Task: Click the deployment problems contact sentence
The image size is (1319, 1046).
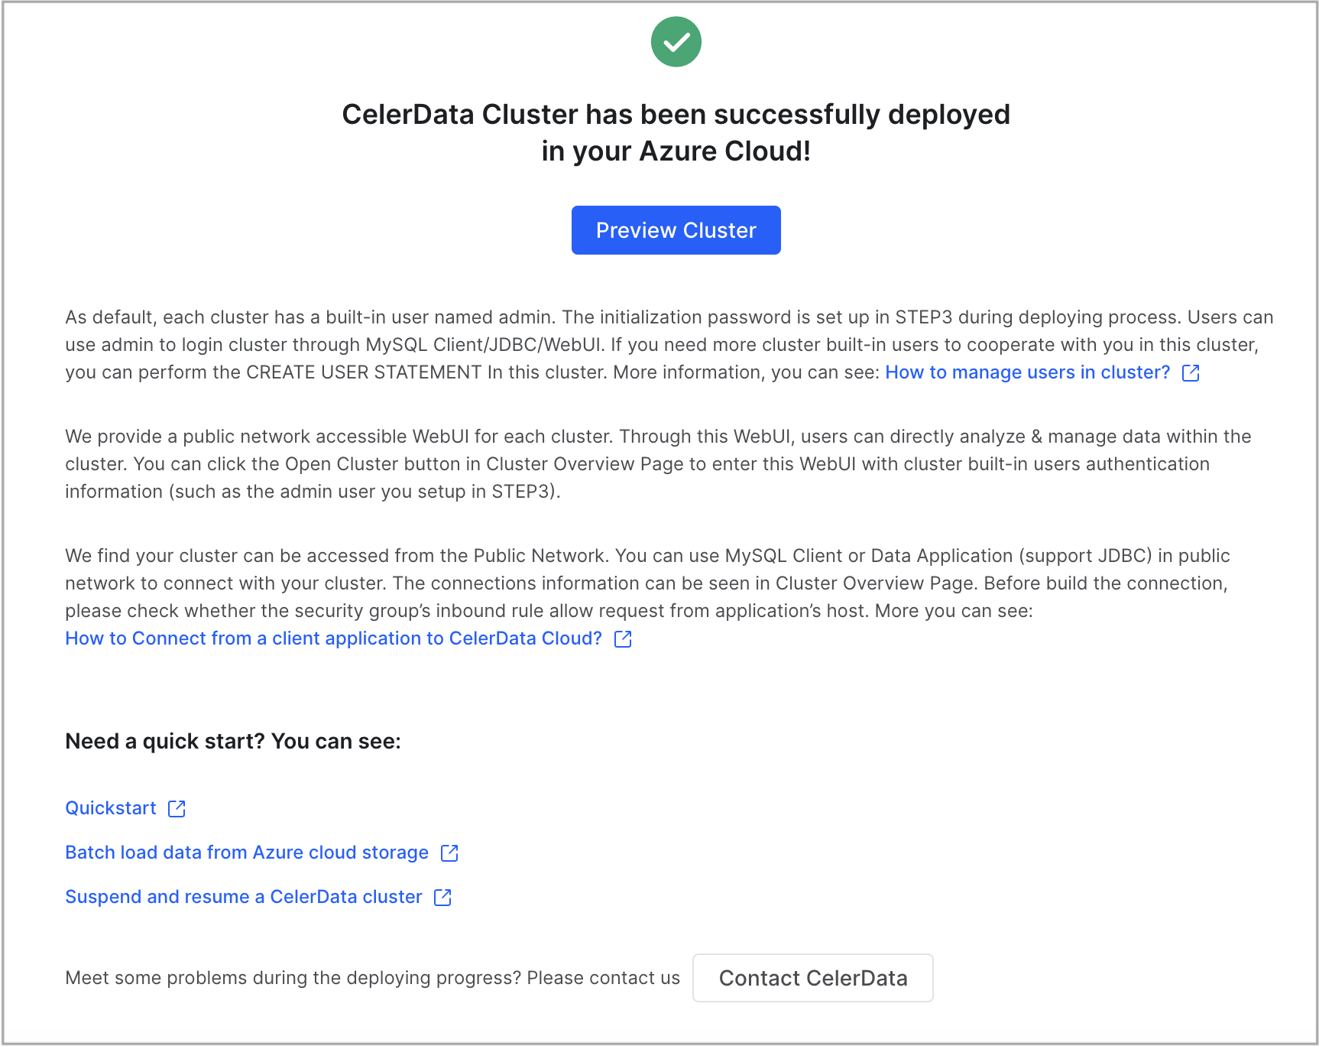Action: tap(372, 978)
